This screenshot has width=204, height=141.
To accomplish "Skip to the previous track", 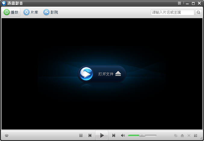I will 90,135.
